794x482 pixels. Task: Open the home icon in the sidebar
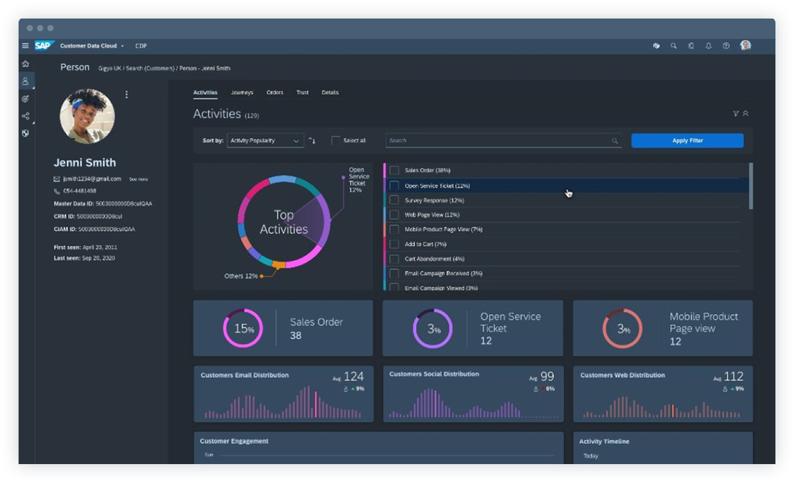click(25, 64)
